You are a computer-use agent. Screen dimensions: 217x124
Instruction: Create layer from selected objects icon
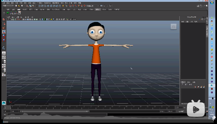204,87
